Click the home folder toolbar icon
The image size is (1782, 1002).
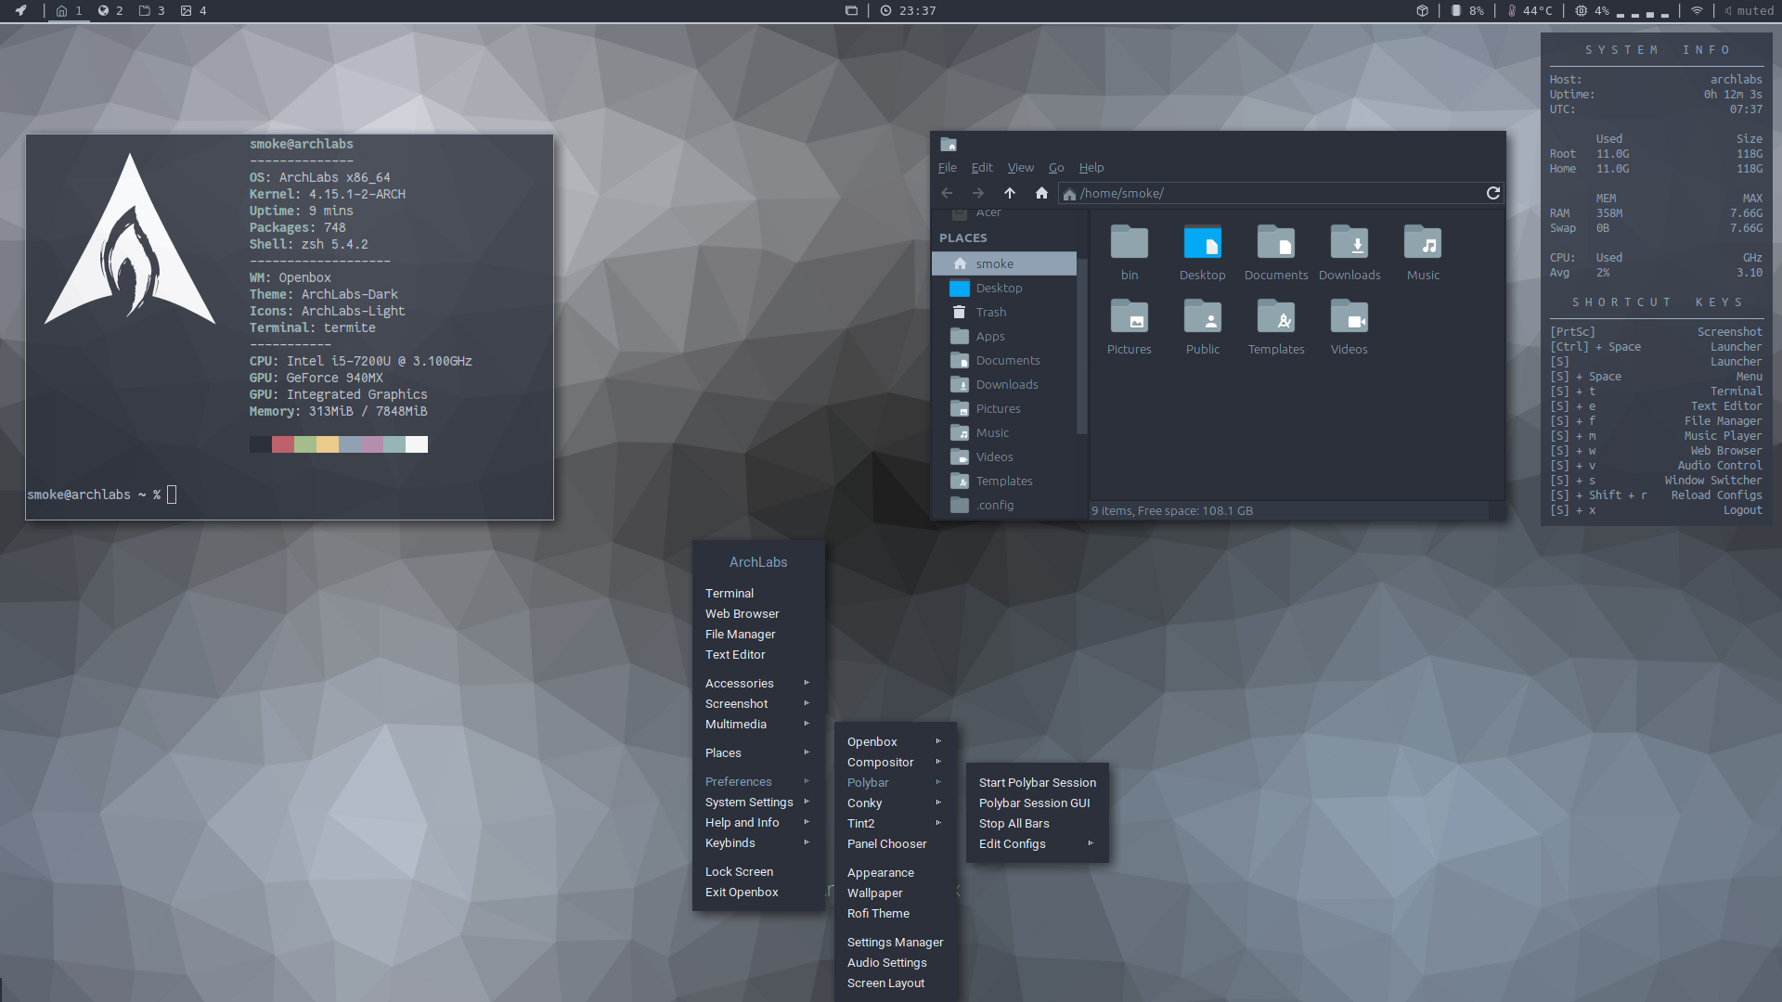click(1041, 193)
